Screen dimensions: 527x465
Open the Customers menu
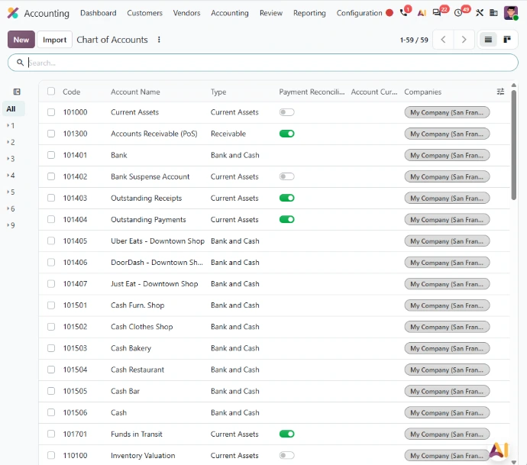[144, 13]
